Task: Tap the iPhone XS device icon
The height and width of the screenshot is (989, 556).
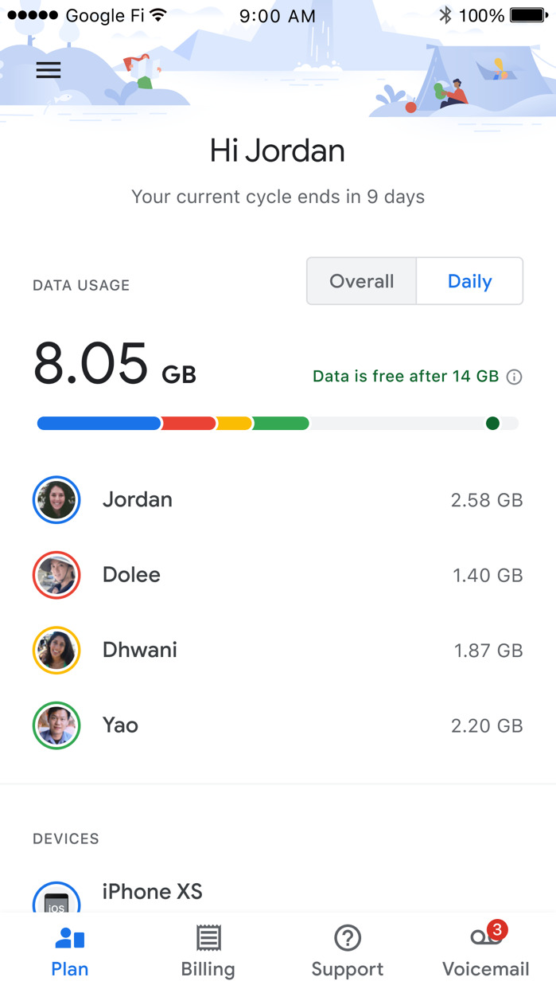Action: (56, 900)
